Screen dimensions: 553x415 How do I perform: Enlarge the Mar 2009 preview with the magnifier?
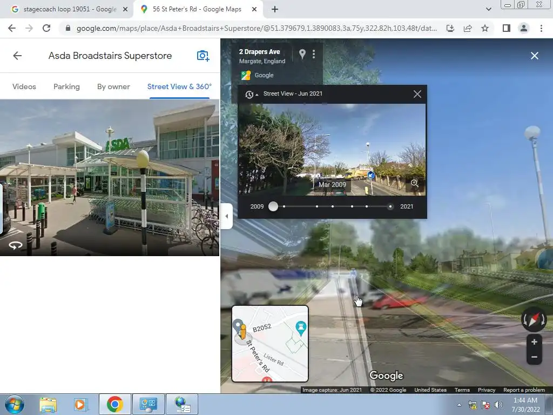point(415,184)
